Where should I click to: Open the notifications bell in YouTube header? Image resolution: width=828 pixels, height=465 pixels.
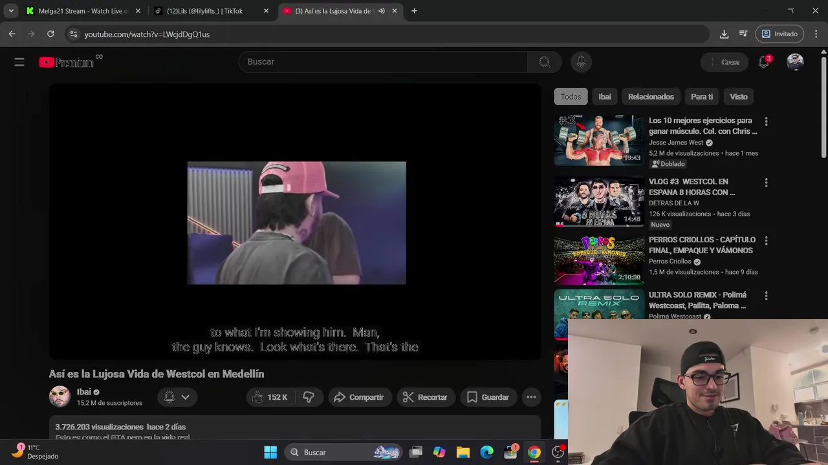pyautogui.click(x=765, y=62)
